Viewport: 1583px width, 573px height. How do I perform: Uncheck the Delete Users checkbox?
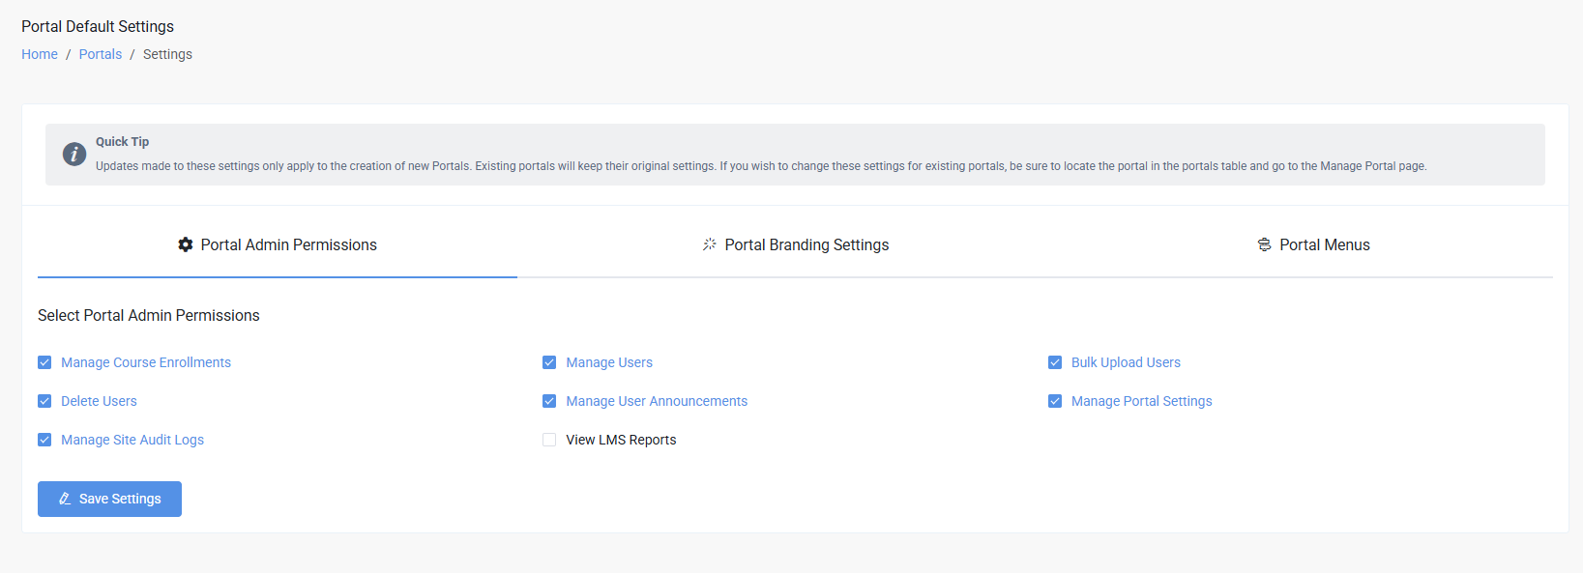coord(44,401)
